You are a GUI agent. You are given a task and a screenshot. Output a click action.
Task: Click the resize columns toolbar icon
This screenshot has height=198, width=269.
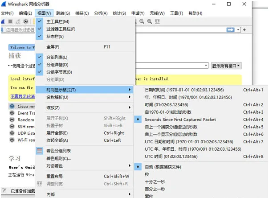click(157, 21)
